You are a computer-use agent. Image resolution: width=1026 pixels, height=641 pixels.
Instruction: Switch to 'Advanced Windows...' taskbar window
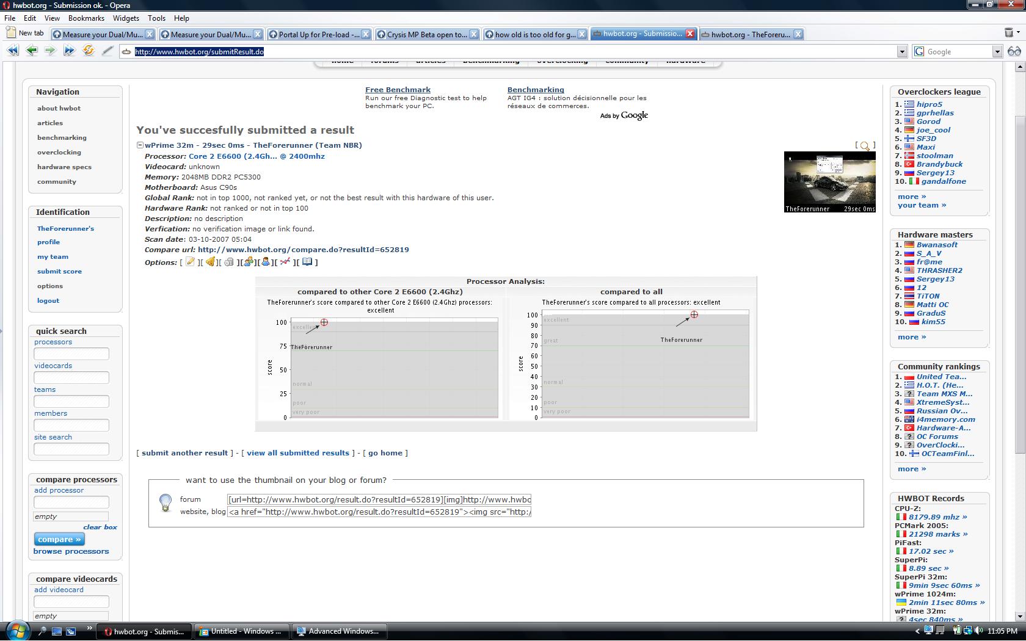[x=339, y=631]
